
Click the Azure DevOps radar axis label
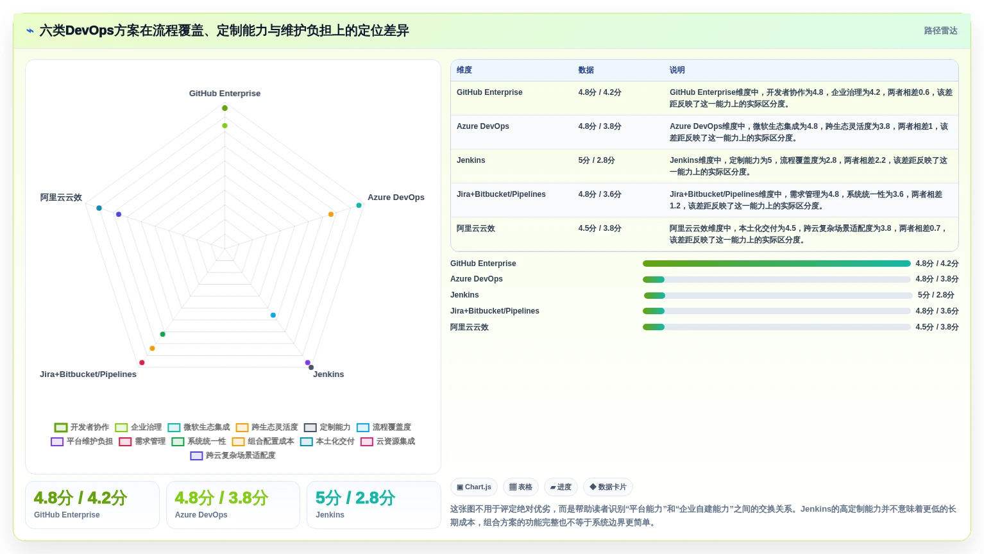[396, 197]
